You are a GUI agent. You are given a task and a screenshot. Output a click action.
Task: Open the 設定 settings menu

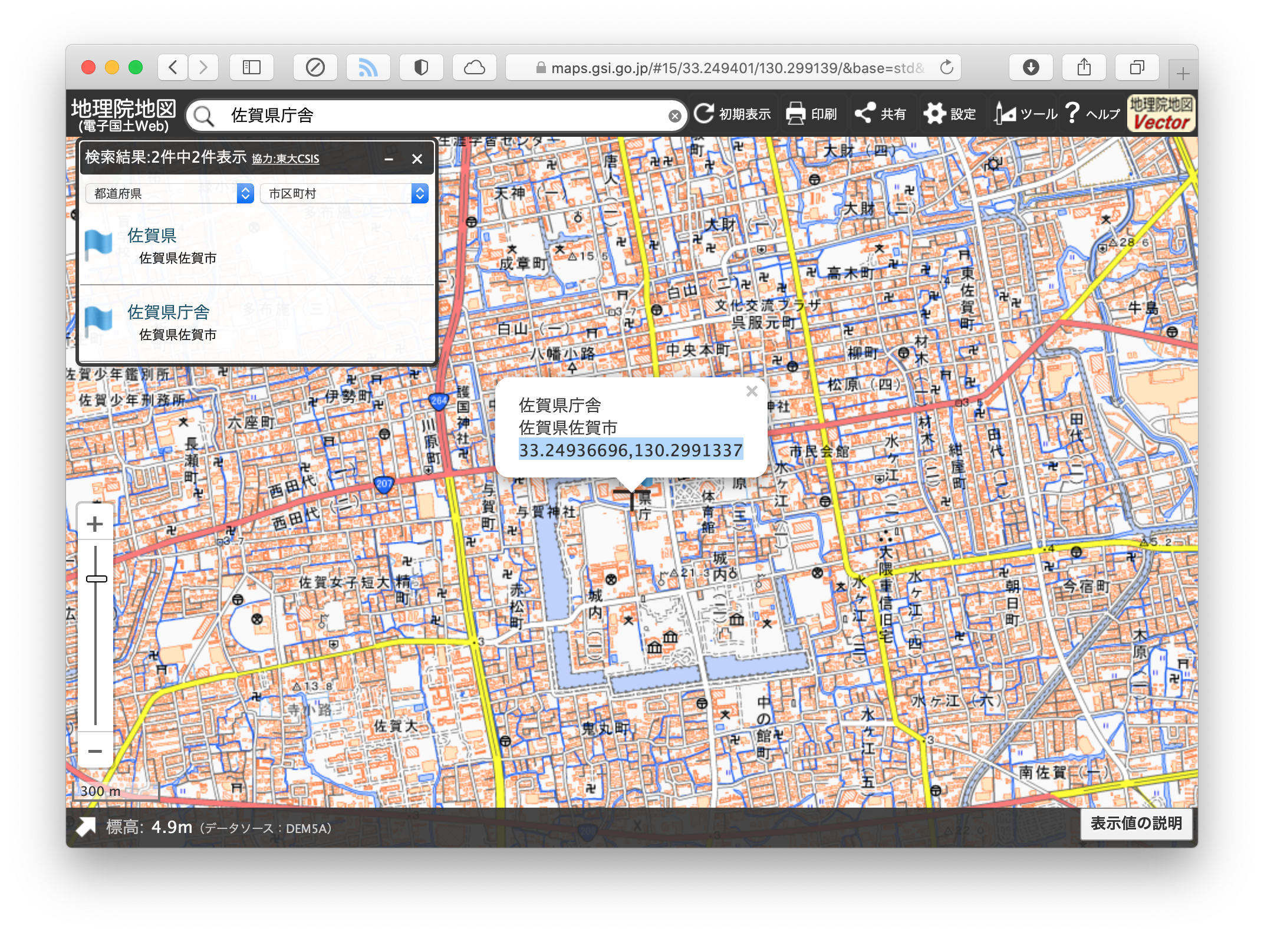pos(950,114)
